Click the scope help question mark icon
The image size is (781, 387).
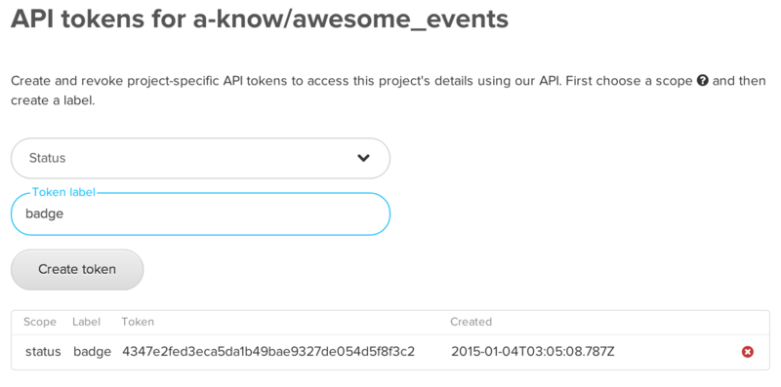click(702, 81)
